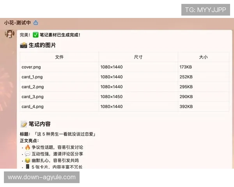
Task: Click the 1080×1440 cell in cover.png row
Action: [x=138, y=67]
